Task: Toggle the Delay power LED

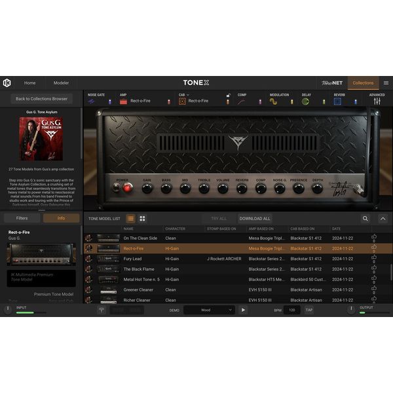Action: [x=324, y=102]
